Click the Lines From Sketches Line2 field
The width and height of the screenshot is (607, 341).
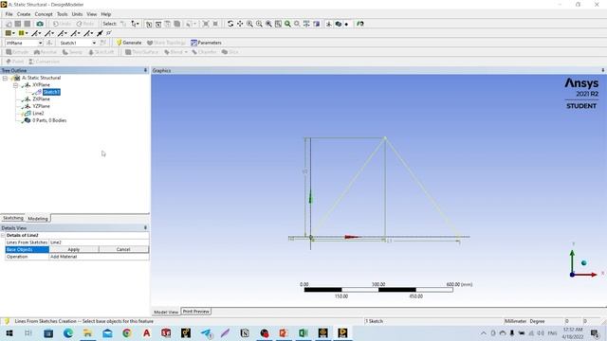click(99, 242)
